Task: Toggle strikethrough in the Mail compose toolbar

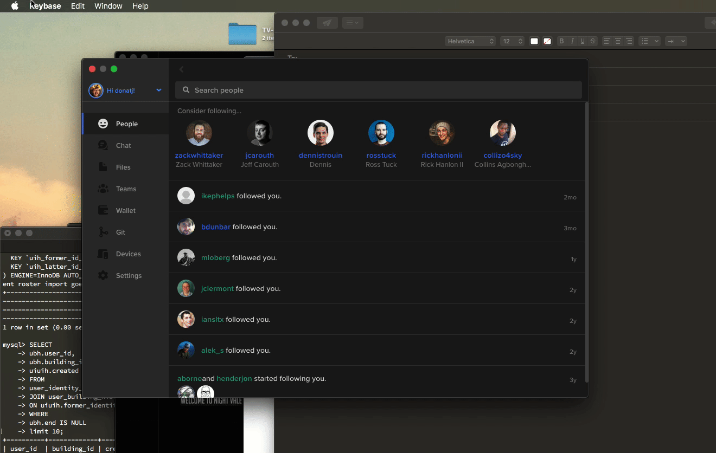Action: [593, 41]
